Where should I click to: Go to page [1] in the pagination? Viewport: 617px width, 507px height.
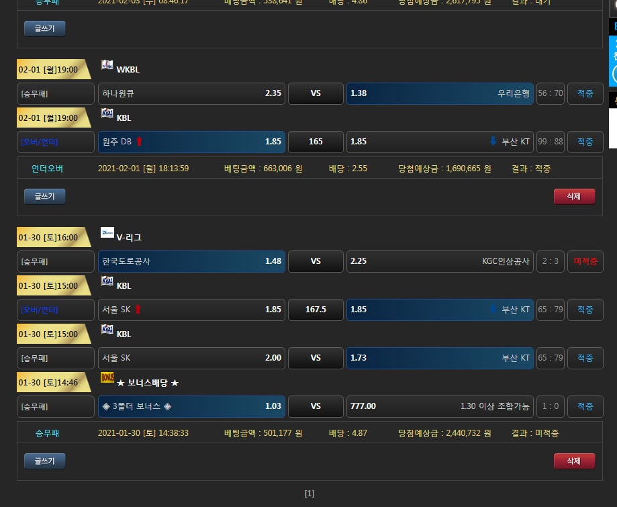pyautogui.click(x=309, y=494)
